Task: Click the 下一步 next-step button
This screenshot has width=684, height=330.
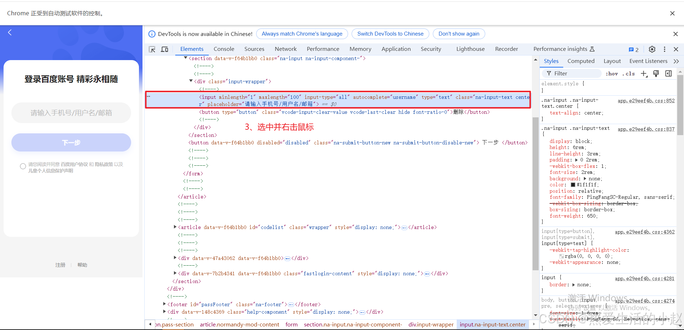Action: 71,143
